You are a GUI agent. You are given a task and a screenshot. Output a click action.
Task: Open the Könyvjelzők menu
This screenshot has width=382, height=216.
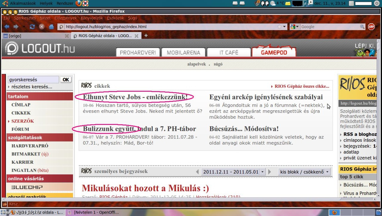92,18
